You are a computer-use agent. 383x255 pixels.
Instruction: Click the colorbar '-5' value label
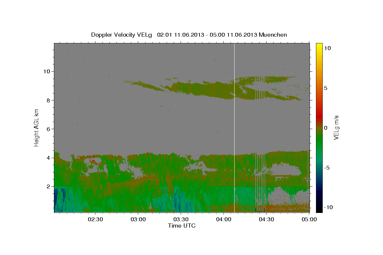(x=327, y=168)
